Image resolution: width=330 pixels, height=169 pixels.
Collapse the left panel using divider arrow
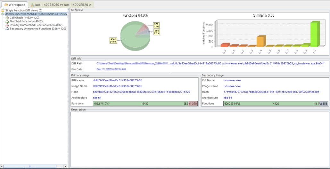69,10
